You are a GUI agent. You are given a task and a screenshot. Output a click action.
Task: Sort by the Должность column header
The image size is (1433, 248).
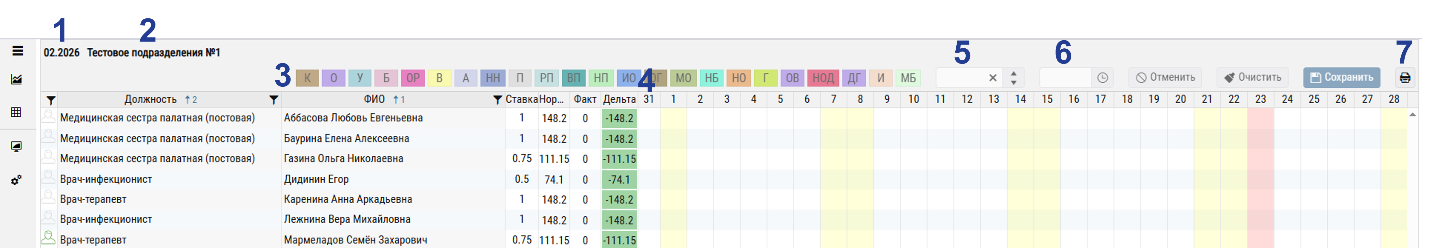pos(150,100)
